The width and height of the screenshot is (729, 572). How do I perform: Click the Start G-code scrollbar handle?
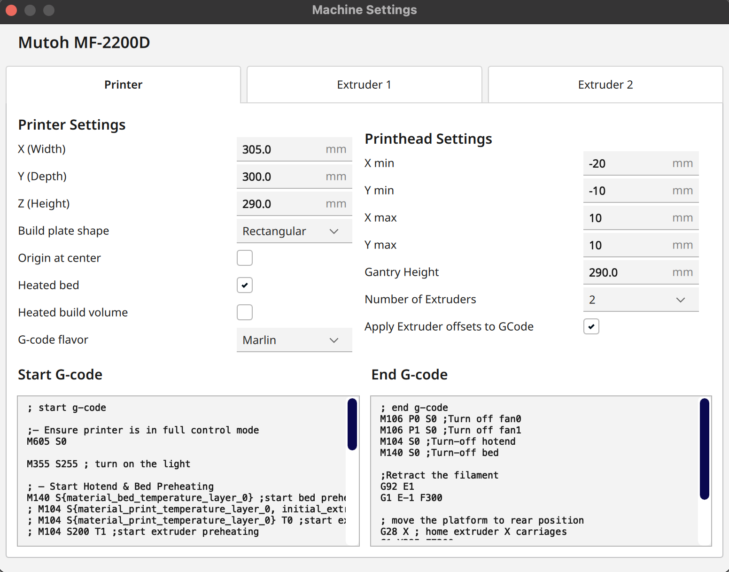click(352, 424)
